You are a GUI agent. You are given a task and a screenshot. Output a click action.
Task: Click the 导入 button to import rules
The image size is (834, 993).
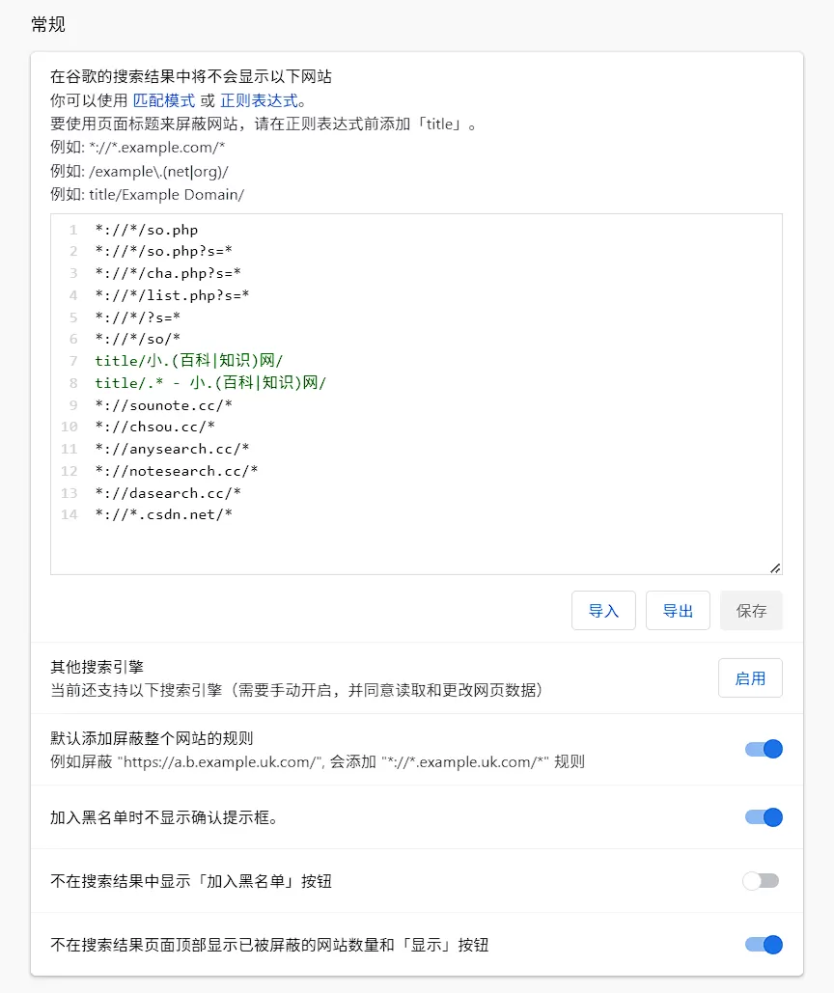click(603, 610)
